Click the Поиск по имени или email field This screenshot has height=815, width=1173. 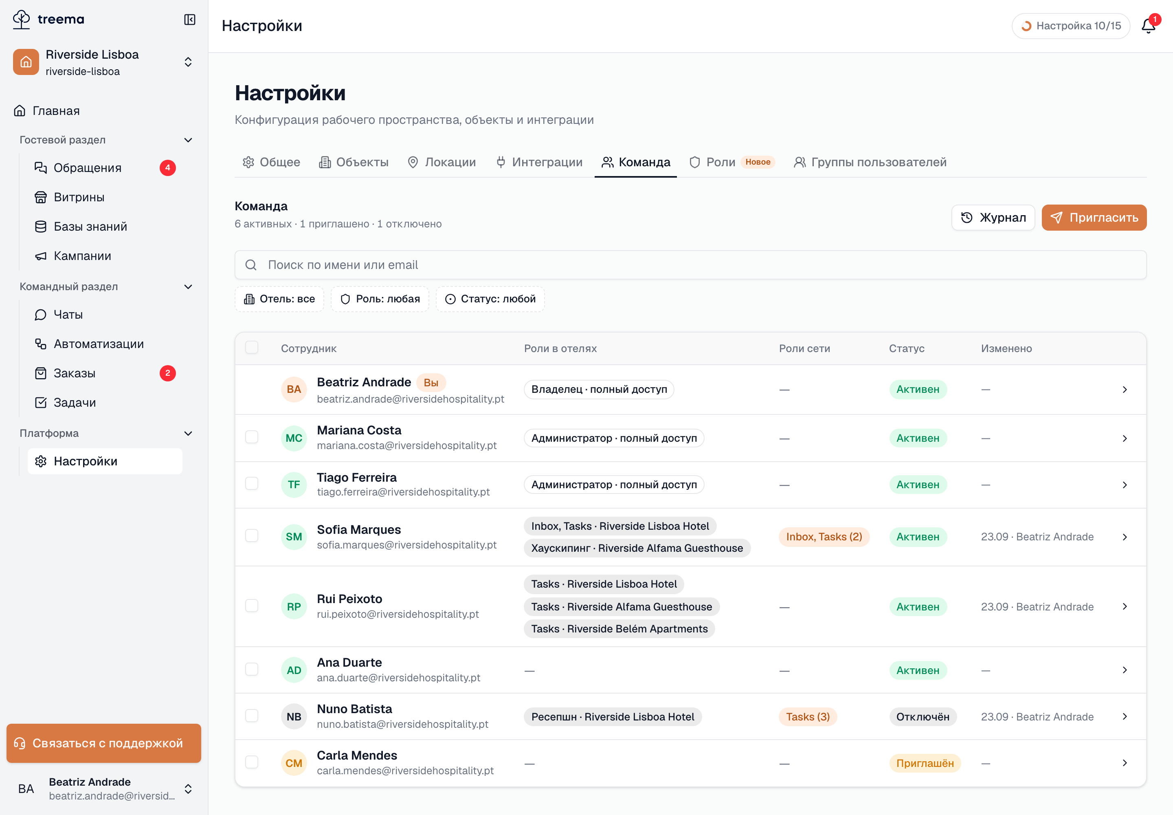(x=691, y=265)
